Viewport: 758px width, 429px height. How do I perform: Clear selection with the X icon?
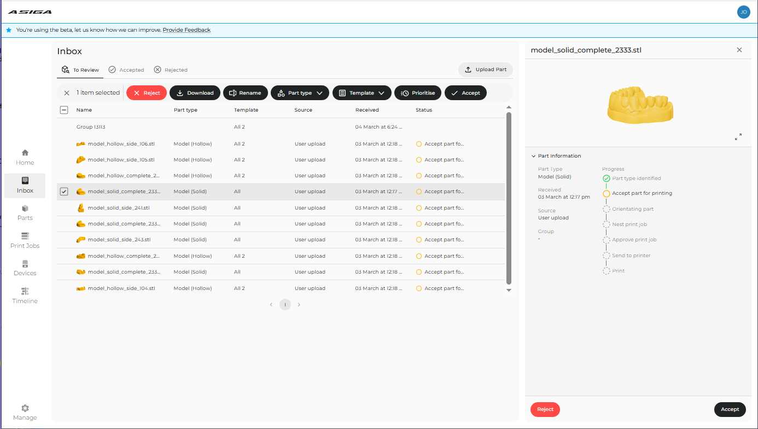coord(67,93)
